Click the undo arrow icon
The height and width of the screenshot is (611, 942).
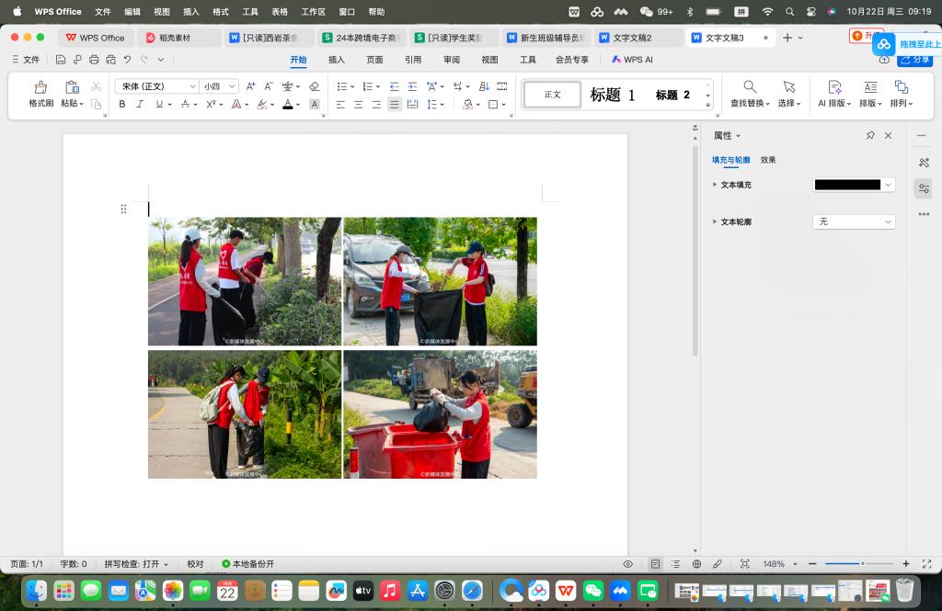click(128, 60)
